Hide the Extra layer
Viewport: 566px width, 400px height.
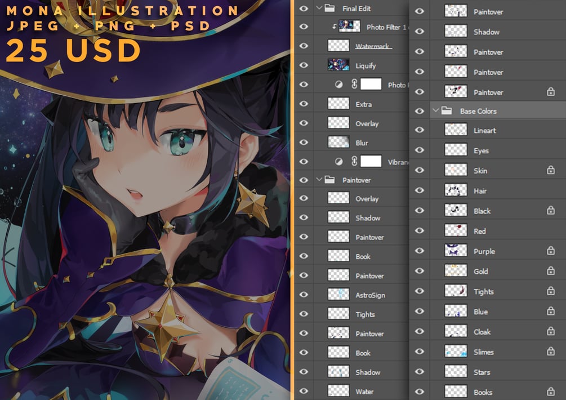point(304,104)
